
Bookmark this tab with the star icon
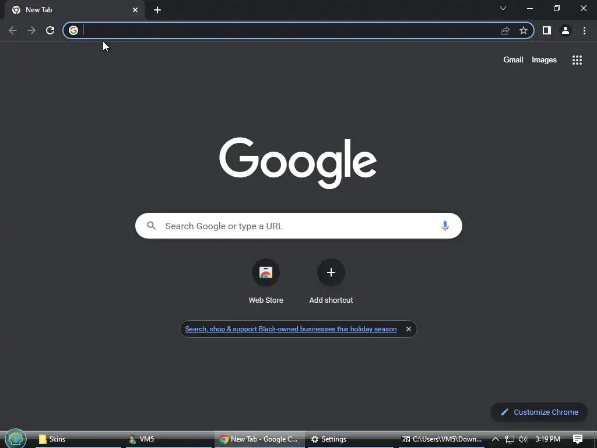tap(524, 30)
